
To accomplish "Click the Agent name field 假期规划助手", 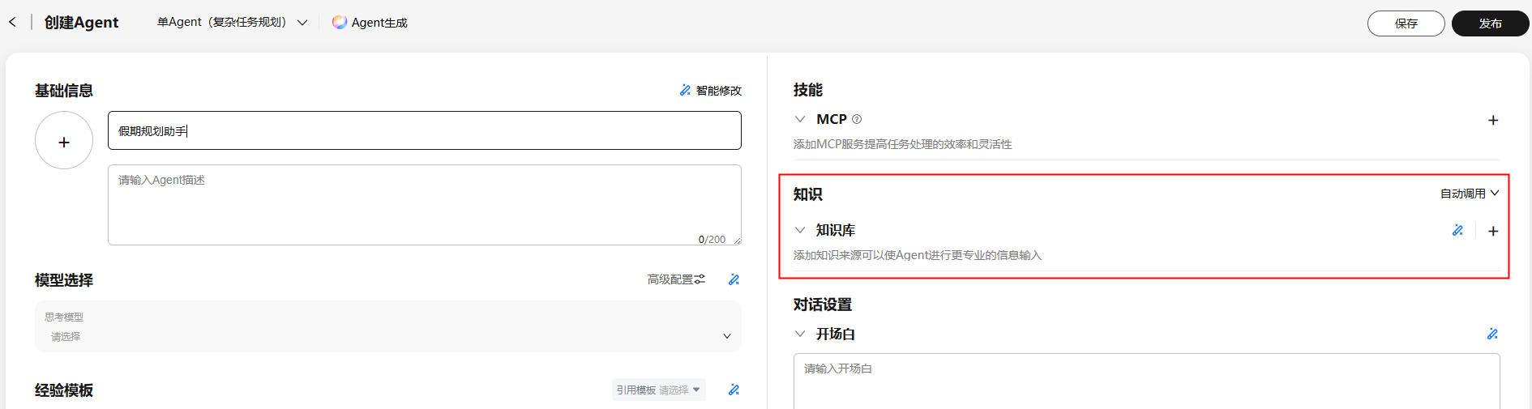I will (424, 130).
